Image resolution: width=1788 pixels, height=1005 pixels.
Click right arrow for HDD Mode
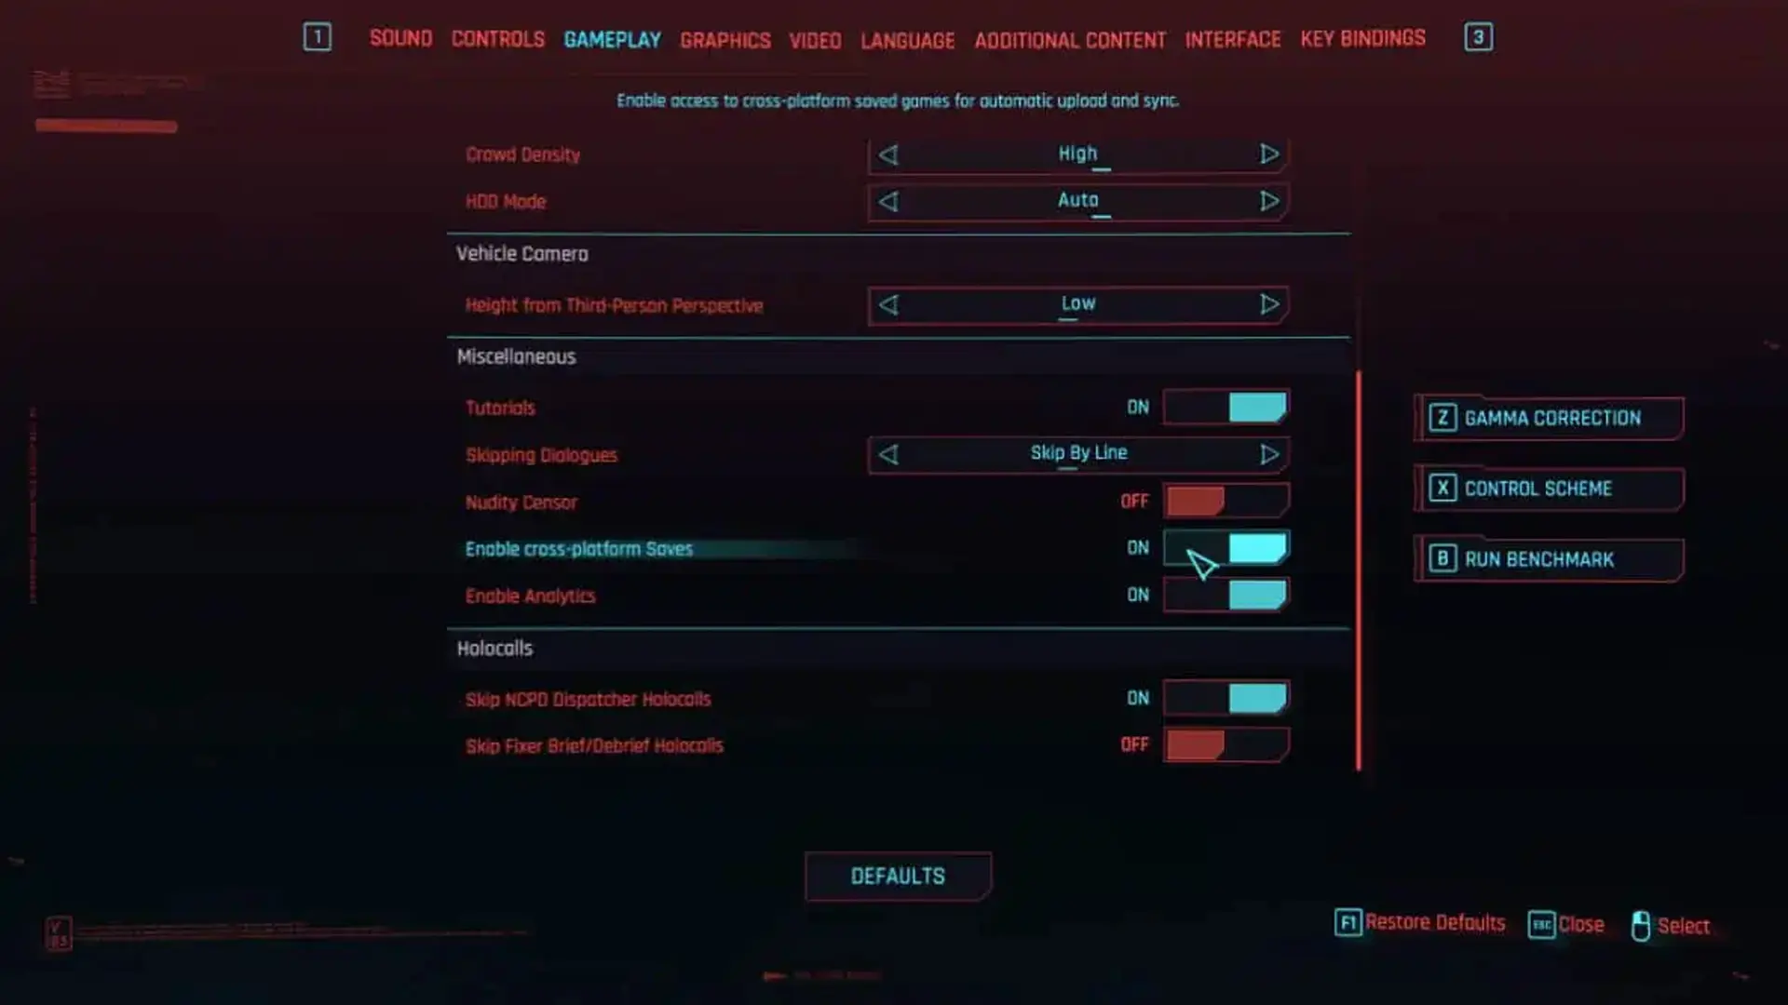point(1270,200)
